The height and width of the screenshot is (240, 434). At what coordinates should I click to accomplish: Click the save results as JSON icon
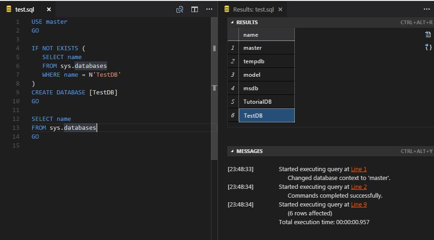tap(428, 47)
